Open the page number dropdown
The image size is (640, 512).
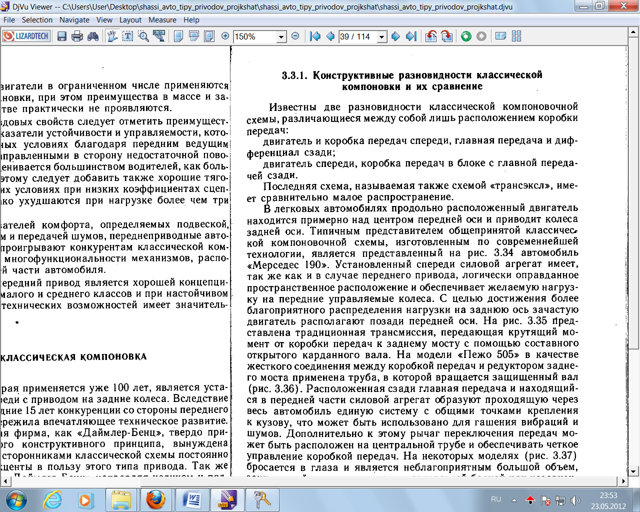pyautogui.click(x=382, y=36)
